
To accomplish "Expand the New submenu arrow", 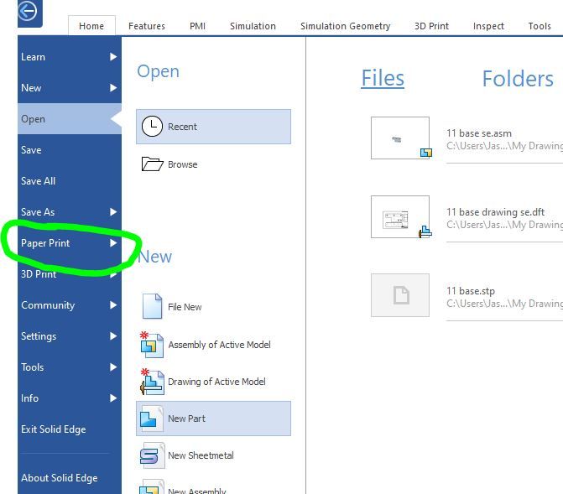I will [113, 87].
